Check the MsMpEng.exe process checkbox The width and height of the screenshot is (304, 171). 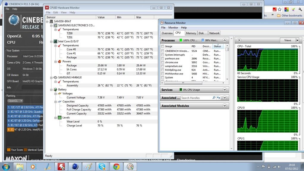(x=163, y=70)
